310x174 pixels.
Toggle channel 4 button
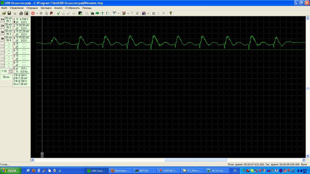pos(2,39)
